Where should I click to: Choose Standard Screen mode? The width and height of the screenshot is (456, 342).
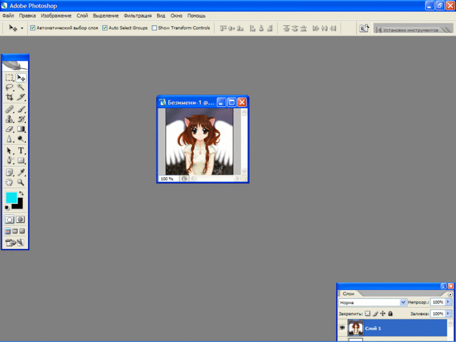click(x=8, y=231)
